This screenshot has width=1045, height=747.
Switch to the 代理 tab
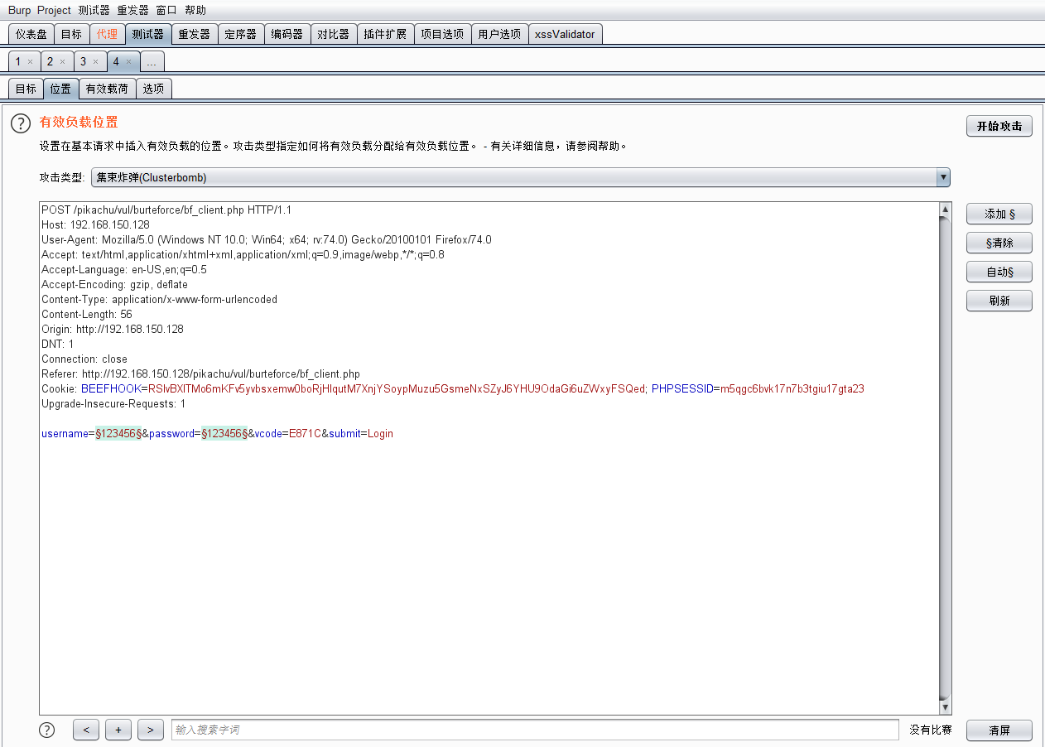point(107,34)
